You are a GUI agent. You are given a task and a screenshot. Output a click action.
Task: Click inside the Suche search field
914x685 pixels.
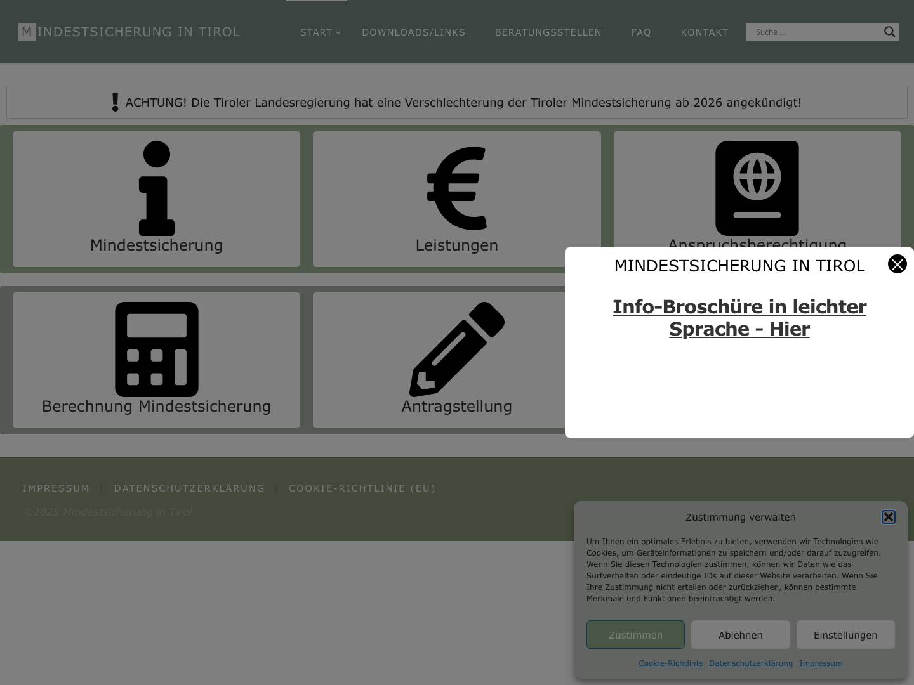[x=812, y=32]
